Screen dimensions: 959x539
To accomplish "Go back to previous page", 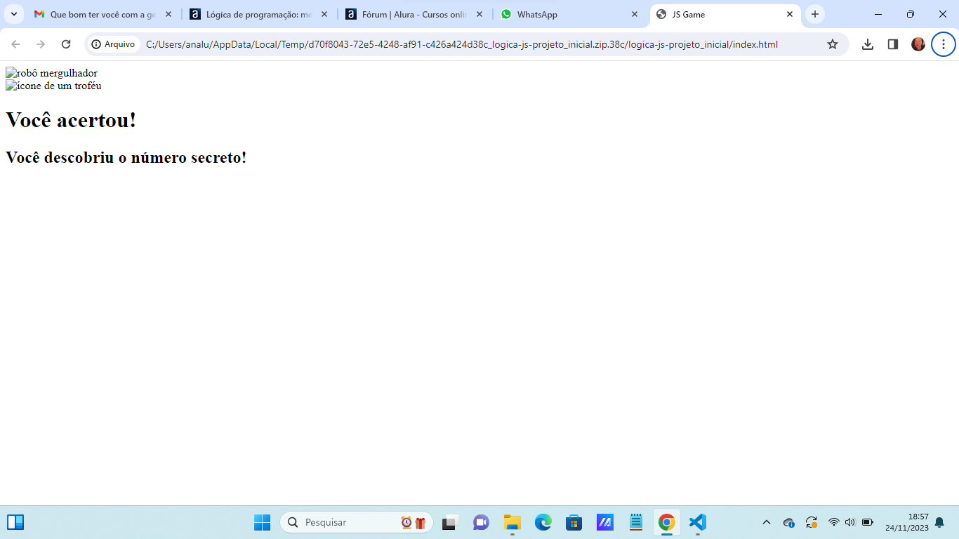I will click(15, 44).
